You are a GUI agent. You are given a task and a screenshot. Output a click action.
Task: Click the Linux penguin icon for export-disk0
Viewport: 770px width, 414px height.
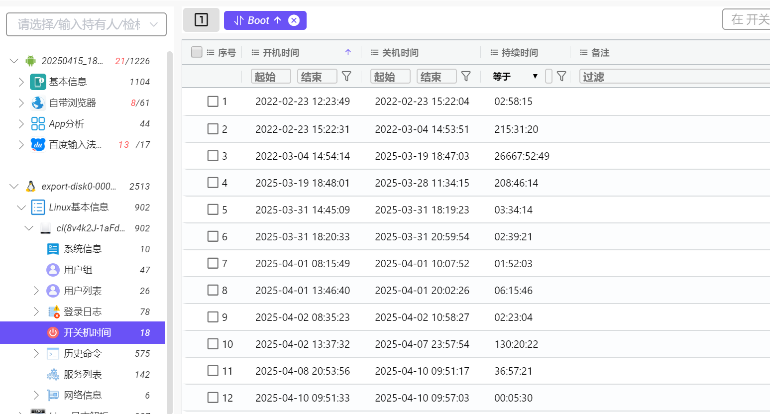pos(30,186)
